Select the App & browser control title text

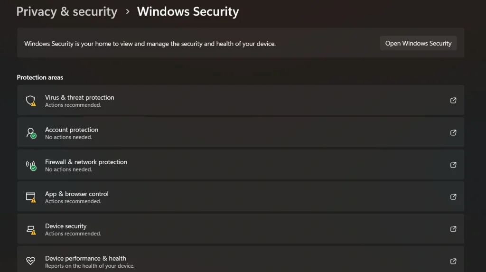[77, 194]
